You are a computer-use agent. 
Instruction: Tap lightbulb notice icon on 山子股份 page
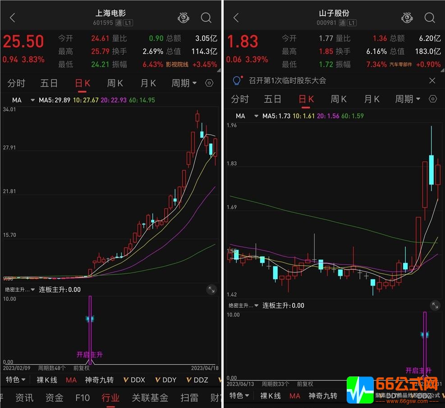[x=237, y=81]
